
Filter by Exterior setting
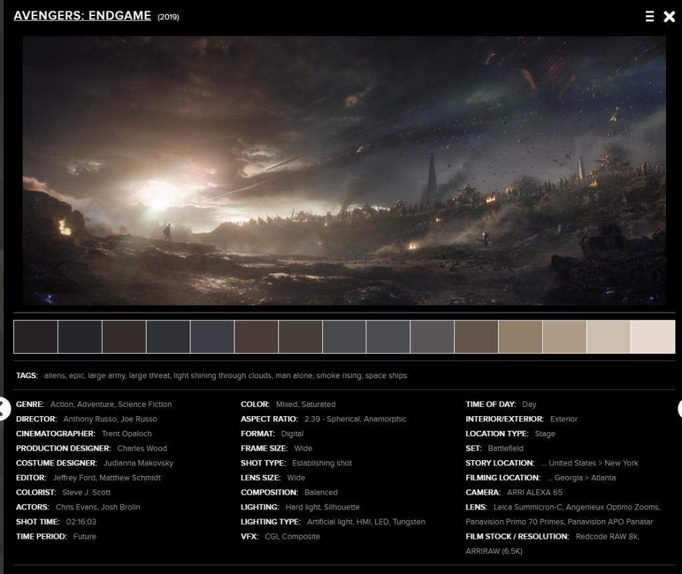point(563,420)
